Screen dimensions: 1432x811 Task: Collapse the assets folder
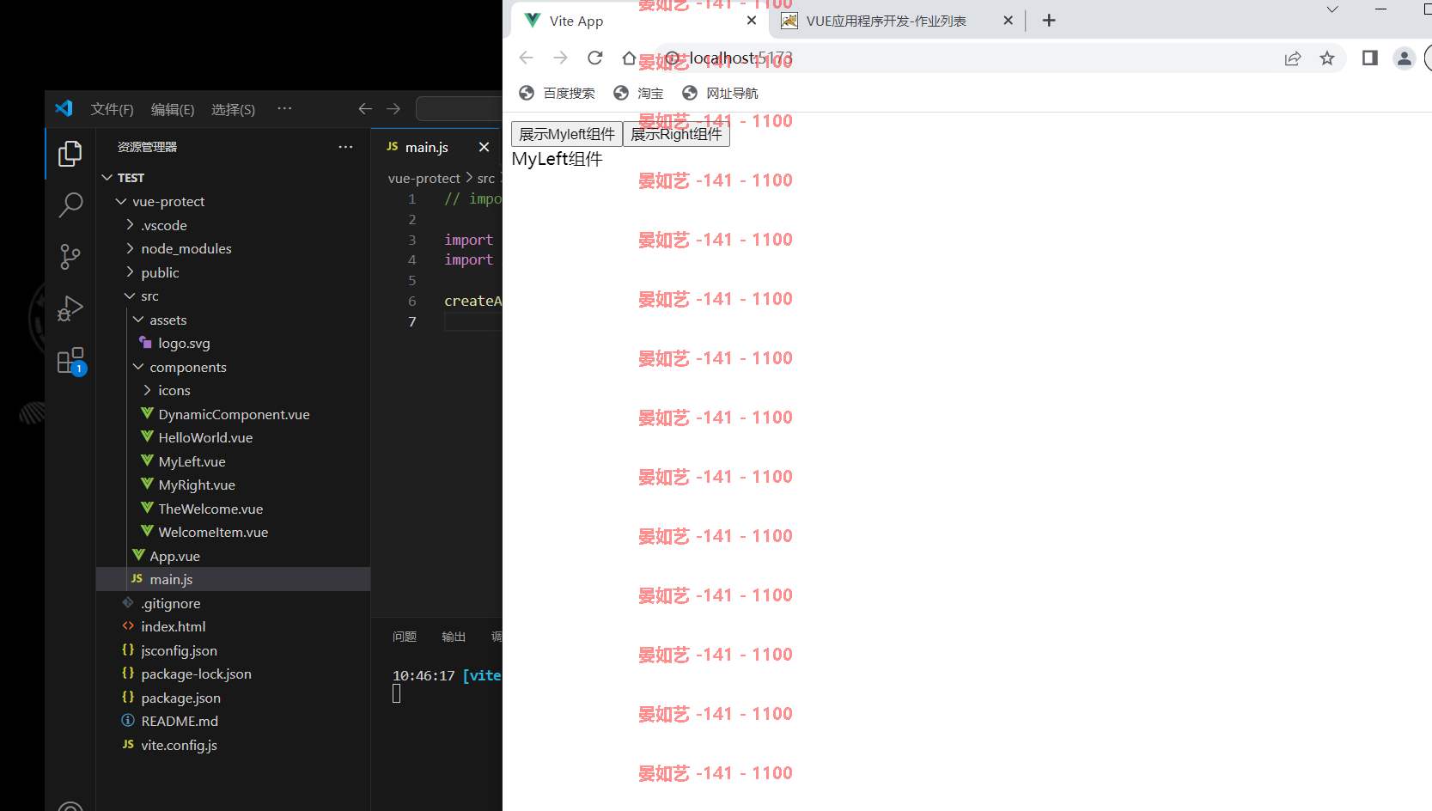click(233, 320)
